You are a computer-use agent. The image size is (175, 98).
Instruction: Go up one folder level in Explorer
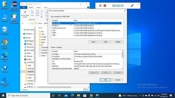click(x=32, y=23)
